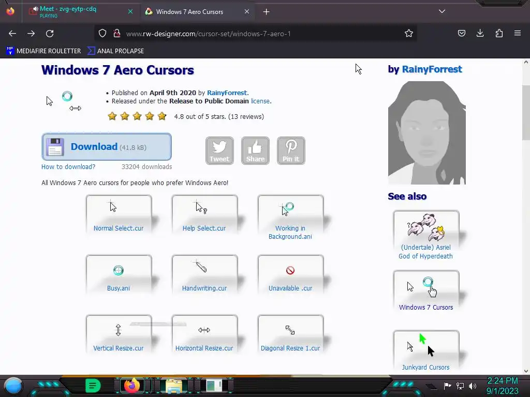The image size is (530, 397).
Task: Mute the Meet tab audio icon
Action: [x=35, y=9]
